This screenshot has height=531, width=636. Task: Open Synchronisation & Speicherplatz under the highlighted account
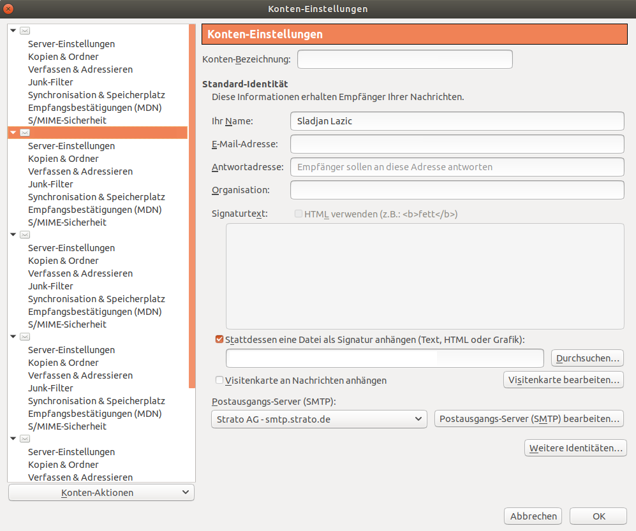[96, 197]
